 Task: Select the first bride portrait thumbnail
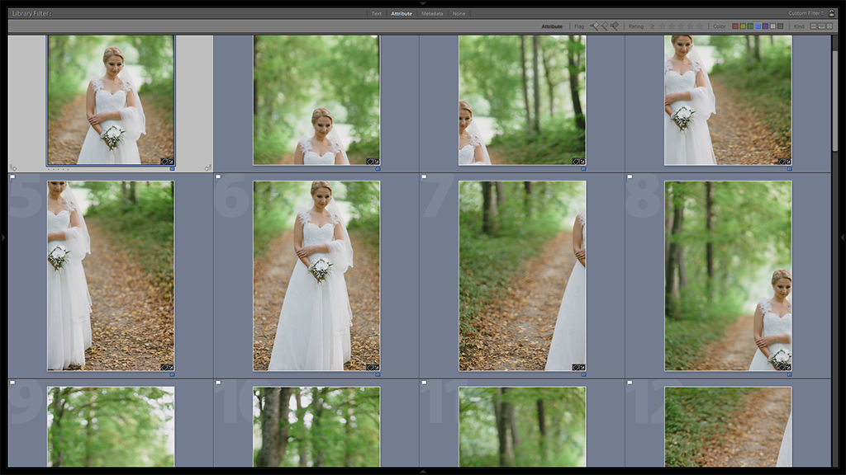point(111,100)
